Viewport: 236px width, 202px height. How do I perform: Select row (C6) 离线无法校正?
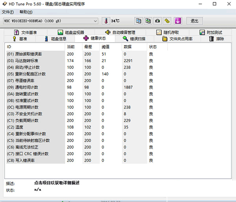pos(87,147)
